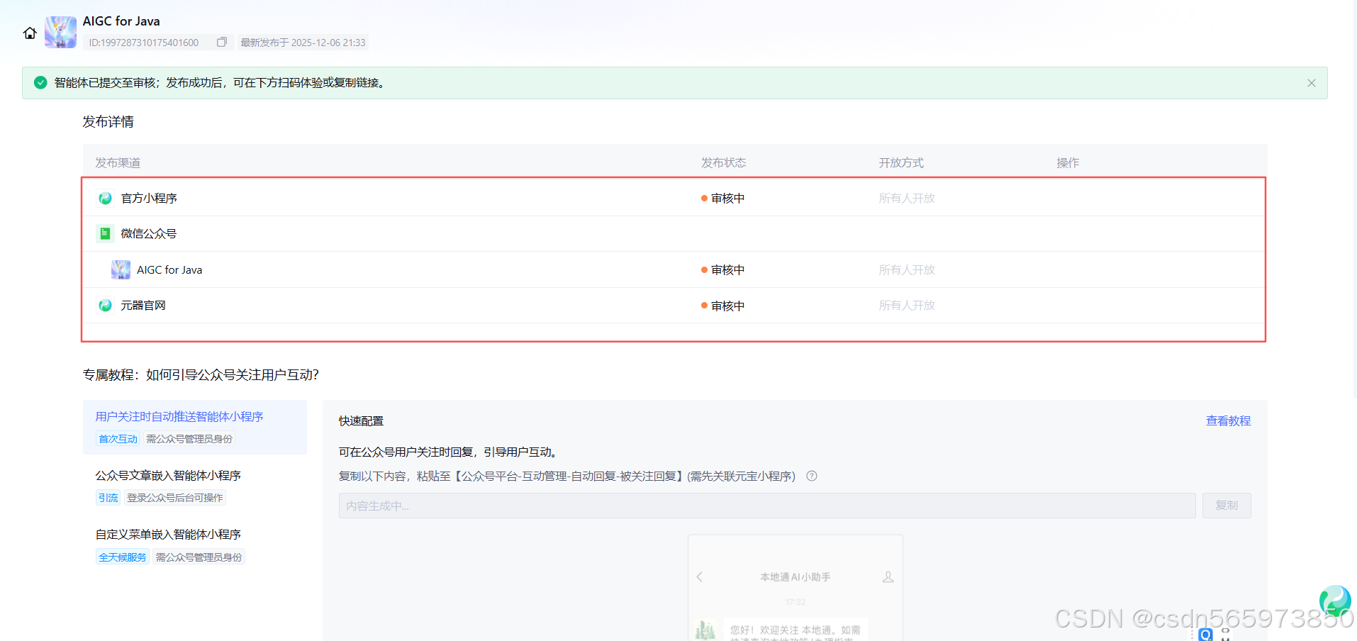Image resolution: width=1357 pixels, height=641 pixels.
Task: Click the 引流 tag
Action: point(108,498)
